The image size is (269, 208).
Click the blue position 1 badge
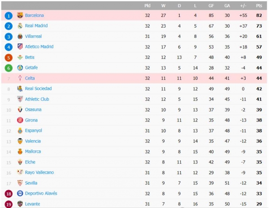click(x=9, y=16)
